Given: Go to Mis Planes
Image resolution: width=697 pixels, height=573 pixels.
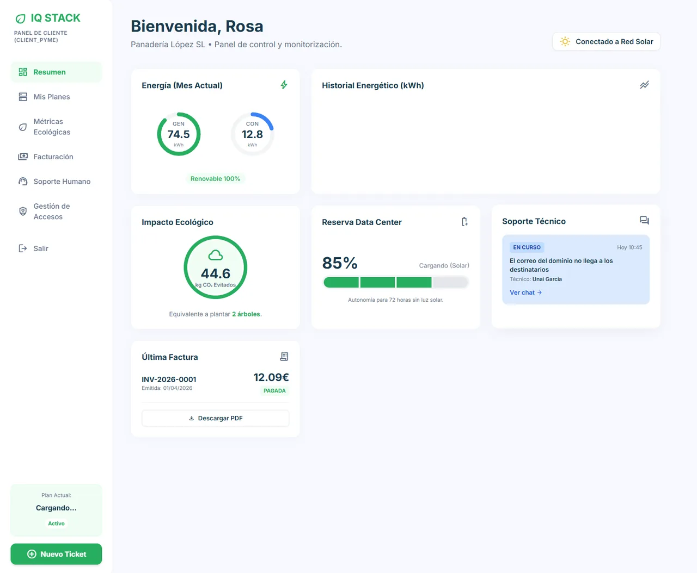Looking at the screenshot, I should (x=56, y=97).
